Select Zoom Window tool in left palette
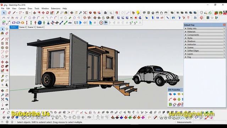This screenshot has width=227, height=128. tap(7, 95)
